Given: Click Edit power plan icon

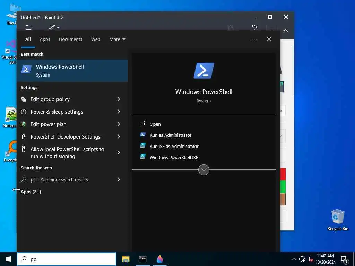Looking at the screenshot, I should (24, 124).
